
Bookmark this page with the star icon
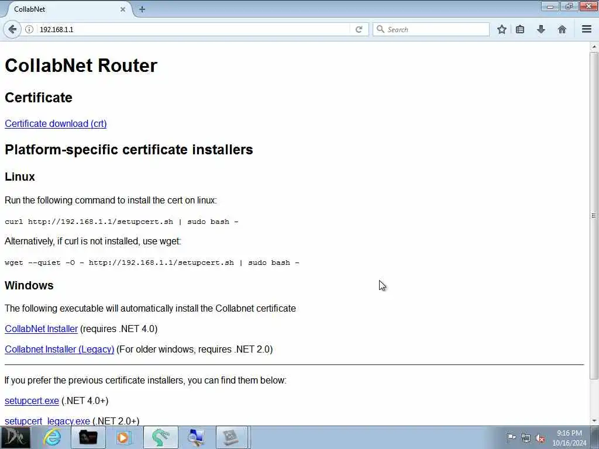(501, 29)
